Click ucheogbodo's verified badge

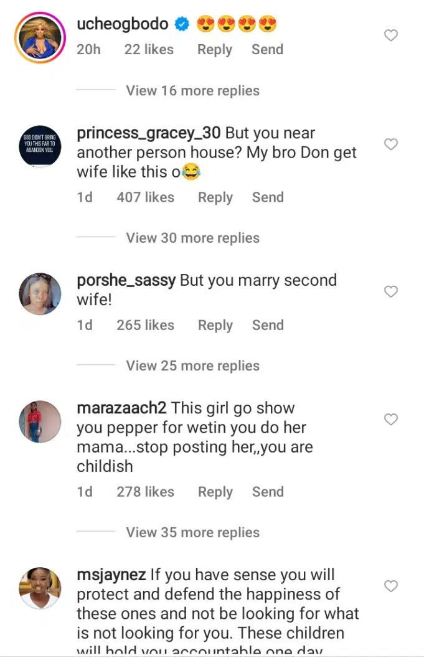[182, 24]
